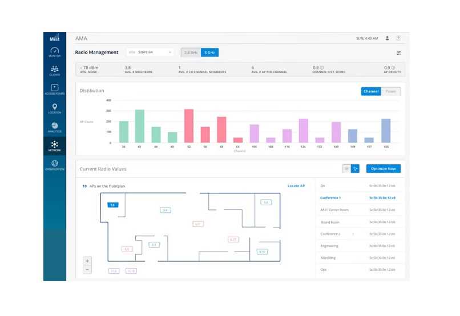Select the Location pin icon
460x316 pixels.
tap(54, 108)
